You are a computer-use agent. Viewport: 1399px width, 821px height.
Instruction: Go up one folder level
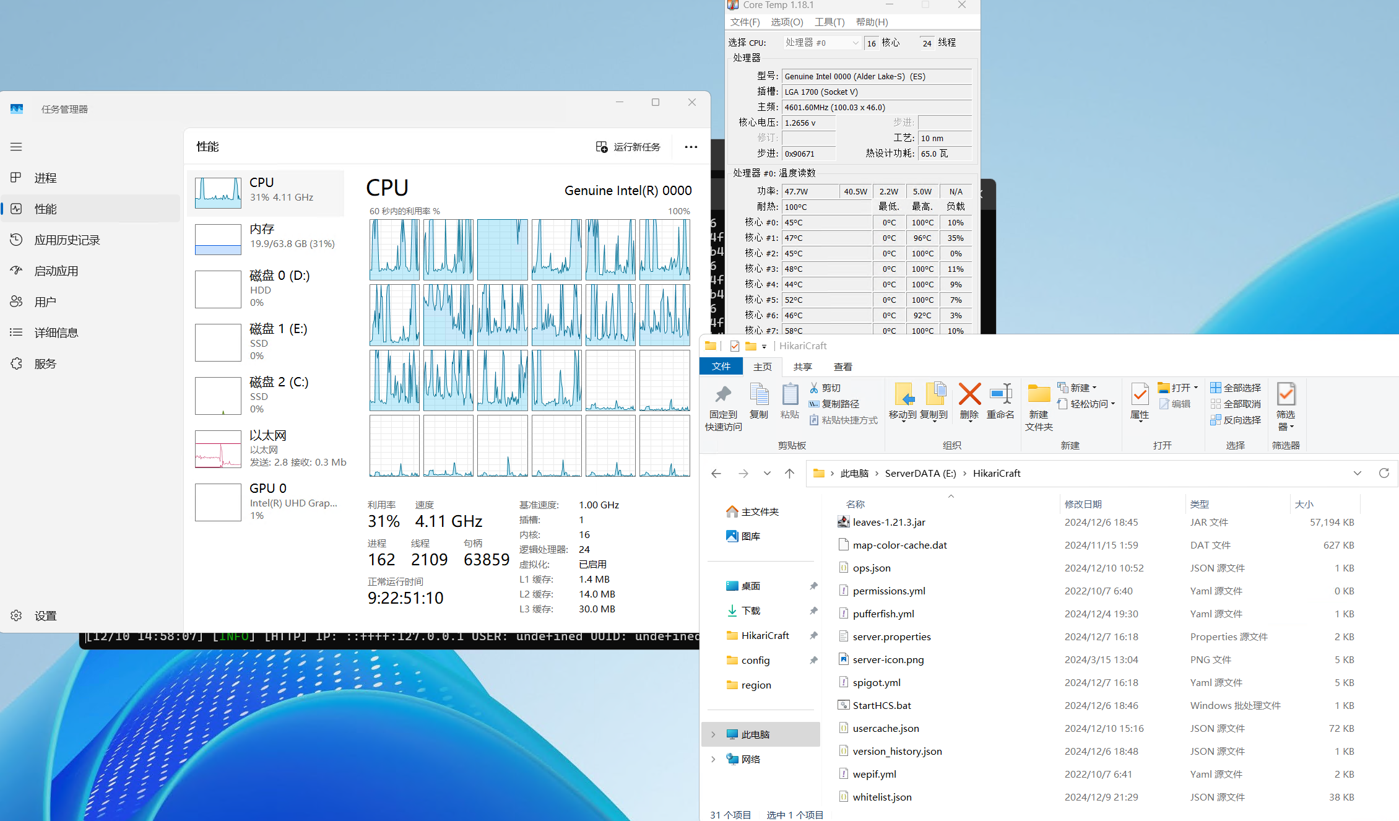[x=789, y=473]
